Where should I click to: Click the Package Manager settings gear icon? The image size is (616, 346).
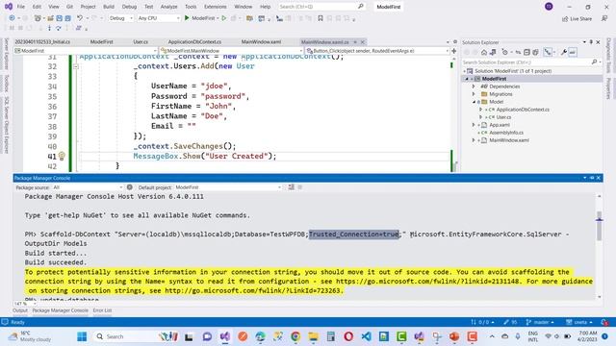(x=130, y=187)
